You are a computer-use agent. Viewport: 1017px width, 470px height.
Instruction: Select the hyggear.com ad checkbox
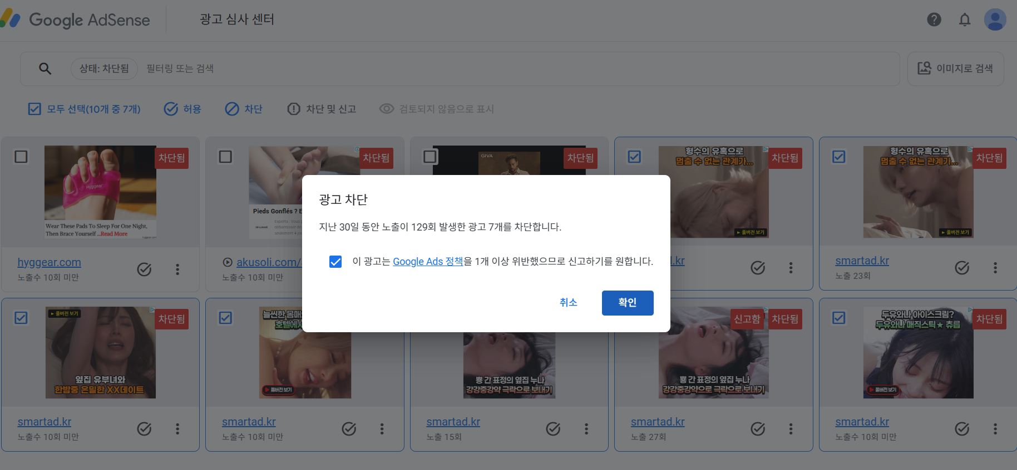coord(21,157)
